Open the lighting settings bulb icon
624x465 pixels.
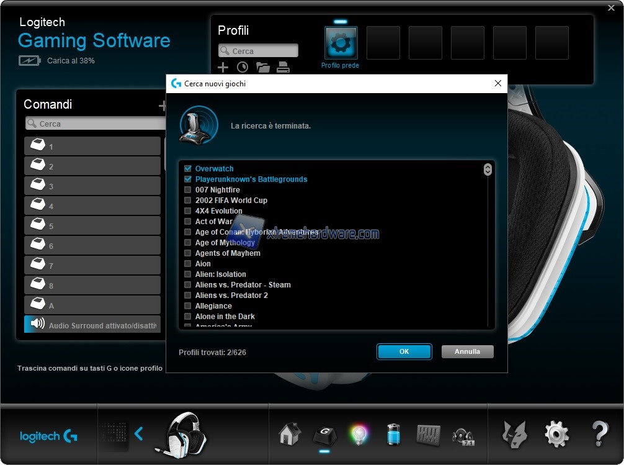[359, 434]
